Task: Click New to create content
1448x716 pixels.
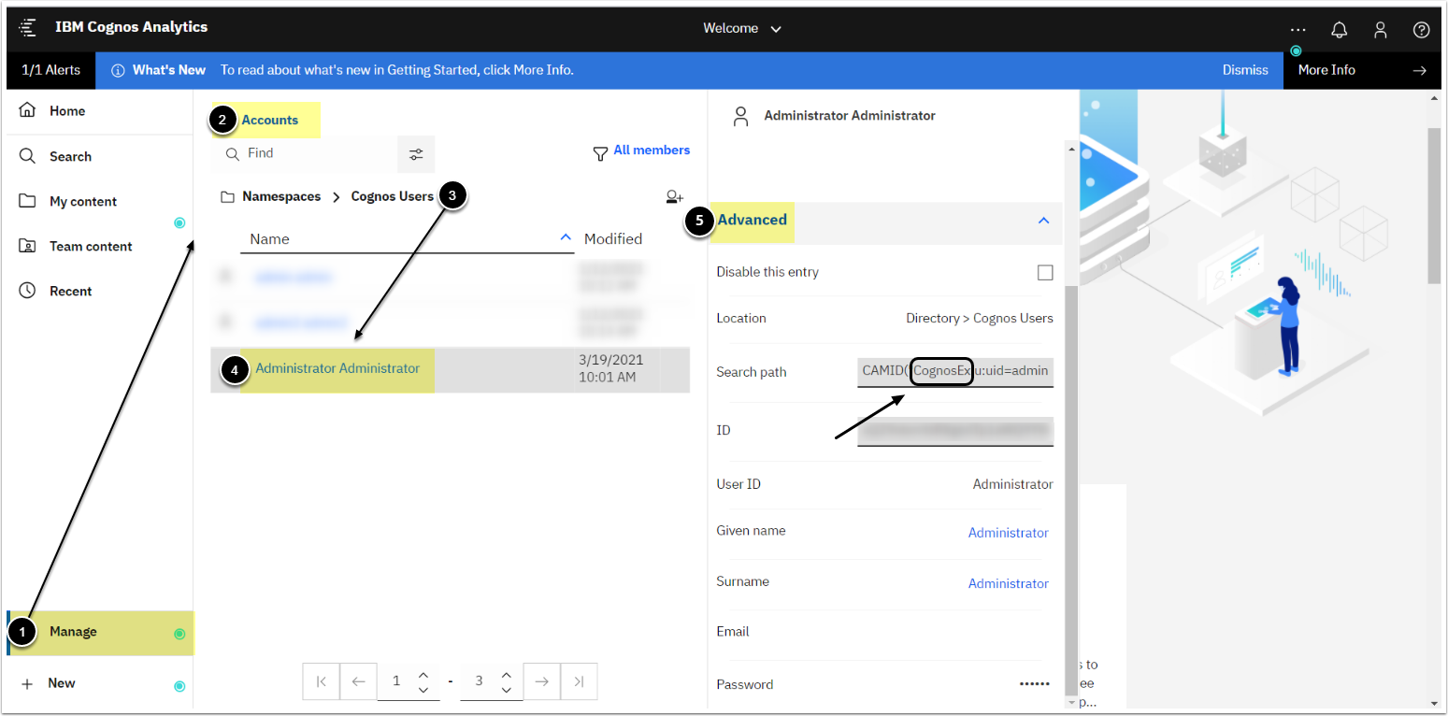Action: pos(62,683)
